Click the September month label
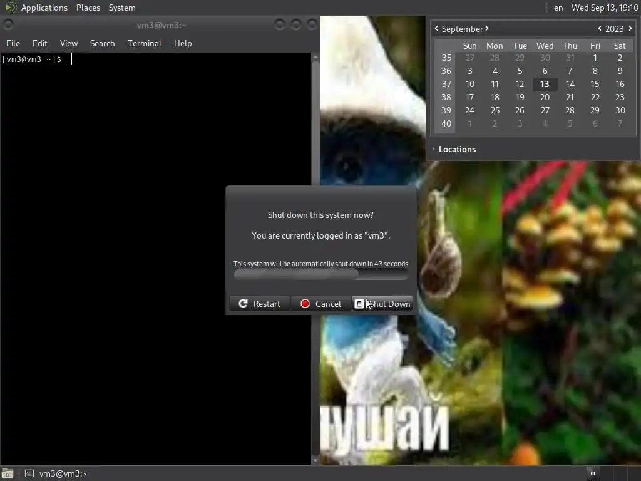 463,29
